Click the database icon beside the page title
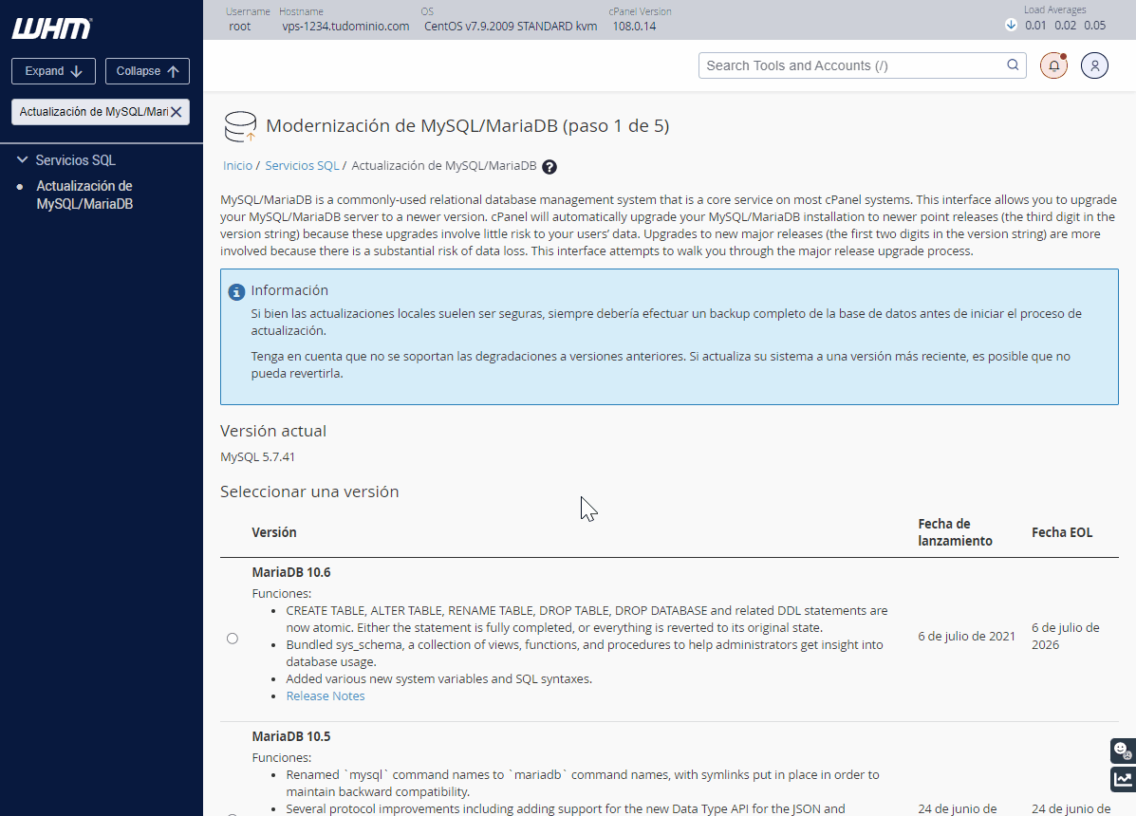The image size is (1136, 816). coord(240,126)
